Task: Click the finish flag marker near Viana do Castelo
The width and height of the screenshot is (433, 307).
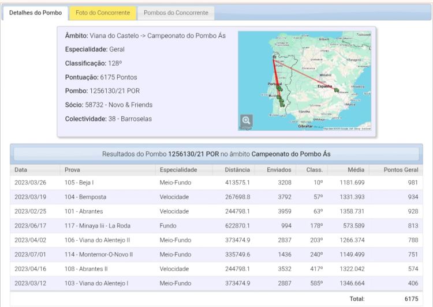Action: 274,57
